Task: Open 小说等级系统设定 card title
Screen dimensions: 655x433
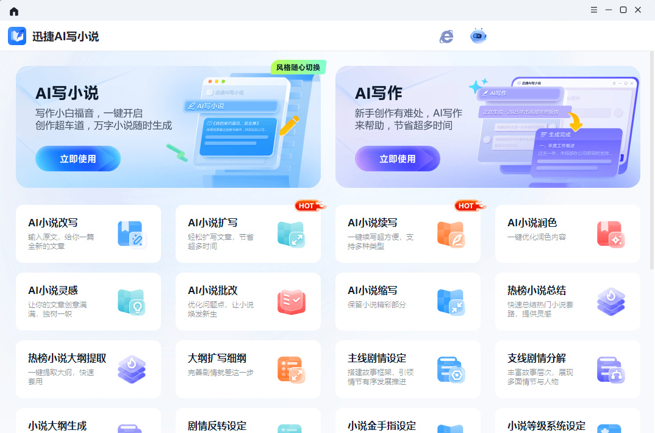Action: pyautogui.click(x=546, y=426)
